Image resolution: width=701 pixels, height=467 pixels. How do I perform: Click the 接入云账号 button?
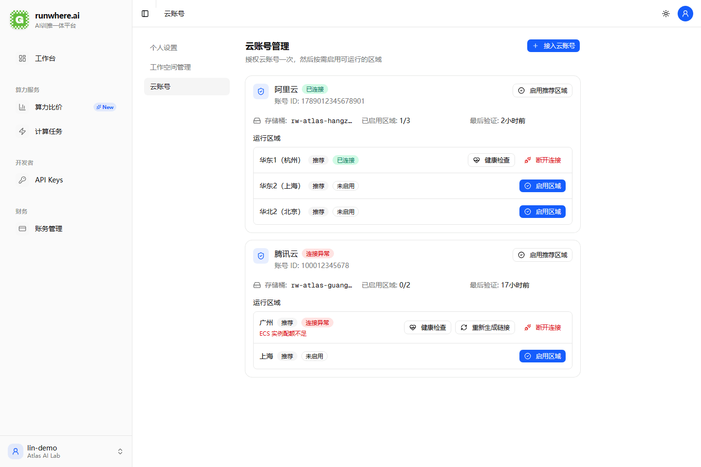553,46
